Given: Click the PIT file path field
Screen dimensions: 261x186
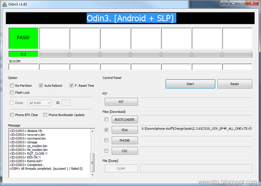Looking at the screenshot, I should 196,102.
